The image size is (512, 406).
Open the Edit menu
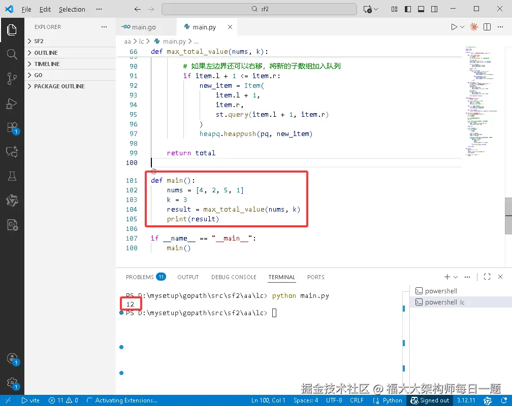click(x=45, y=9)
